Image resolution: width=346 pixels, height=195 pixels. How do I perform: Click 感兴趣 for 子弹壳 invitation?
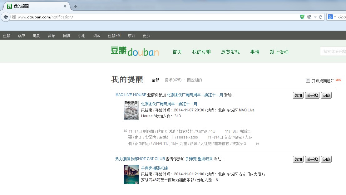pyautogui.click(x=312, y=159)
